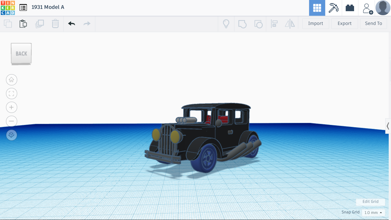The width and height of the screenshot is (391, 220).
Task: Click the Import button
Action: [315, 23]
